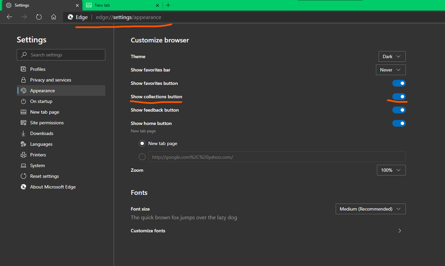
Task: Click the home page URL text field
Action: tap(277, 157)
